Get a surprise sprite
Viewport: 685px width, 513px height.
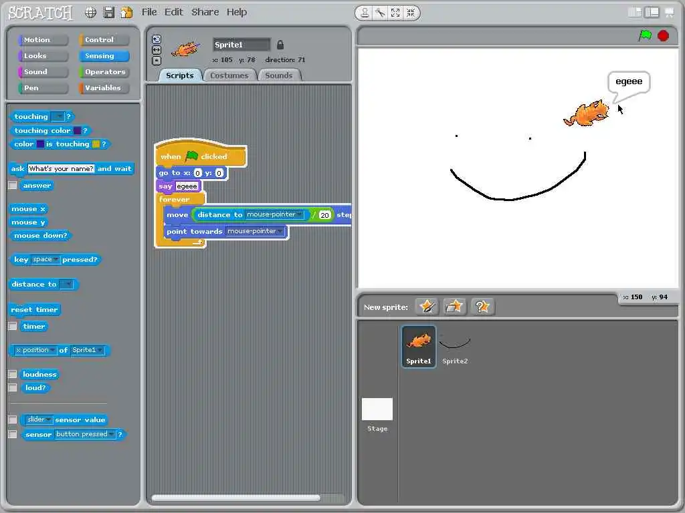[x=482, y=307]
